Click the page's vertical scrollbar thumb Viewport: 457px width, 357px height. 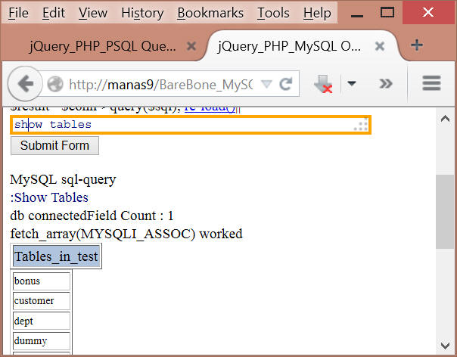[x=445, y=210]
